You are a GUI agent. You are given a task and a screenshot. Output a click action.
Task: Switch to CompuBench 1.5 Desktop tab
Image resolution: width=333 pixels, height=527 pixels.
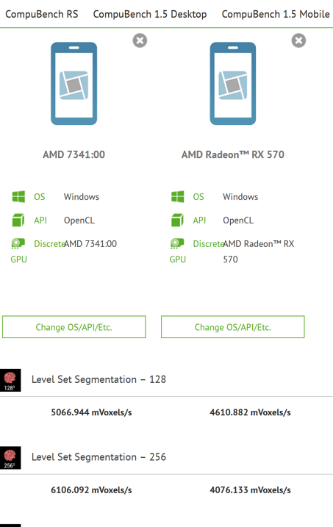150,14
